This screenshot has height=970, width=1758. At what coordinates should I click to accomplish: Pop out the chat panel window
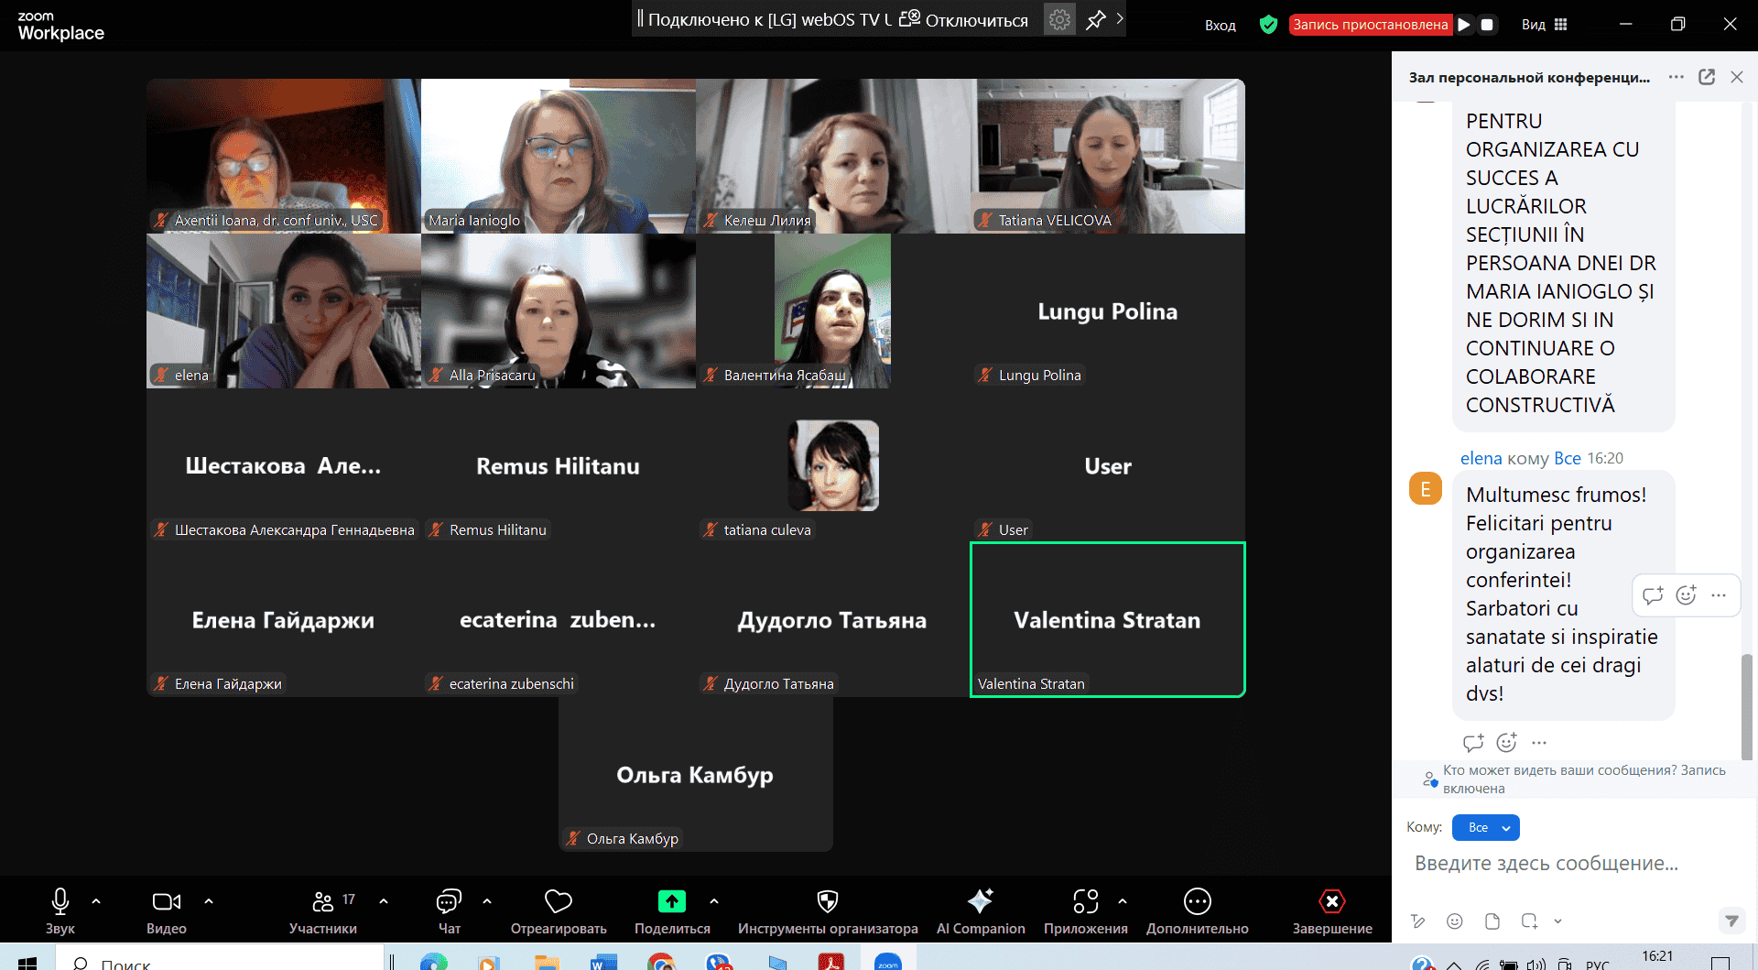1707,77
